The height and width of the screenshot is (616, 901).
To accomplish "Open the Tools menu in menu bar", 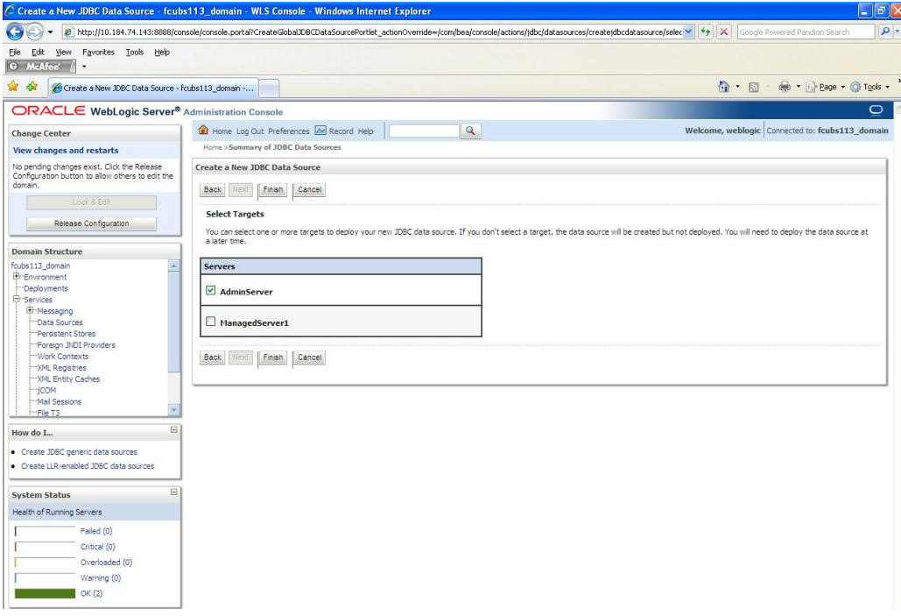I will (x=135, y=52).
